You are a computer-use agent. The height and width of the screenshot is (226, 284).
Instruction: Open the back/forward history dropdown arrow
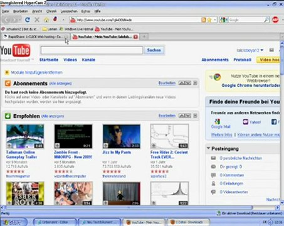click(20, 20)
